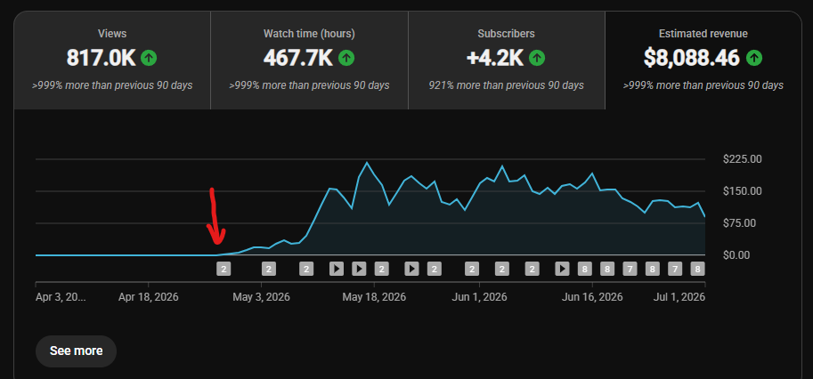Image resolution: width=813 pixels, height=379 pixels.
Task: Click green up-arrow icon beside 467.7K
Action: tap(346, 58)
